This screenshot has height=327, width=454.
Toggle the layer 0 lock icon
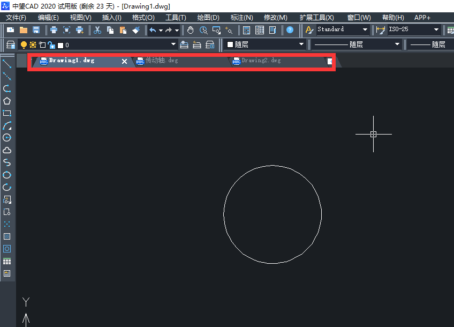(x=51, y=45)
